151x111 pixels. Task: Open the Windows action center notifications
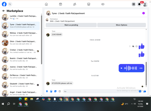coord(147,104)
